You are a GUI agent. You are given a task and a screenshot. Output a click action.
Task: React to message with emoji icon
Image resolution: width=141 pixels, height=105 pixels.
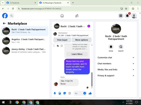62,46
